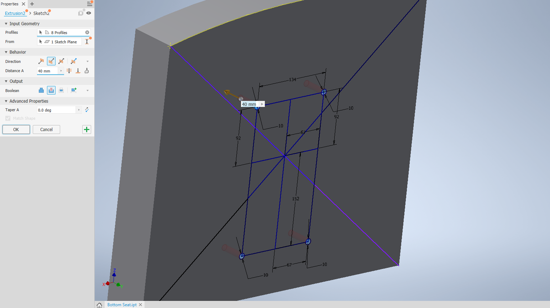This screenshot has width=550, height=308.
Task: Select the Join Boolean operation icon
Action: click(41, 91)
